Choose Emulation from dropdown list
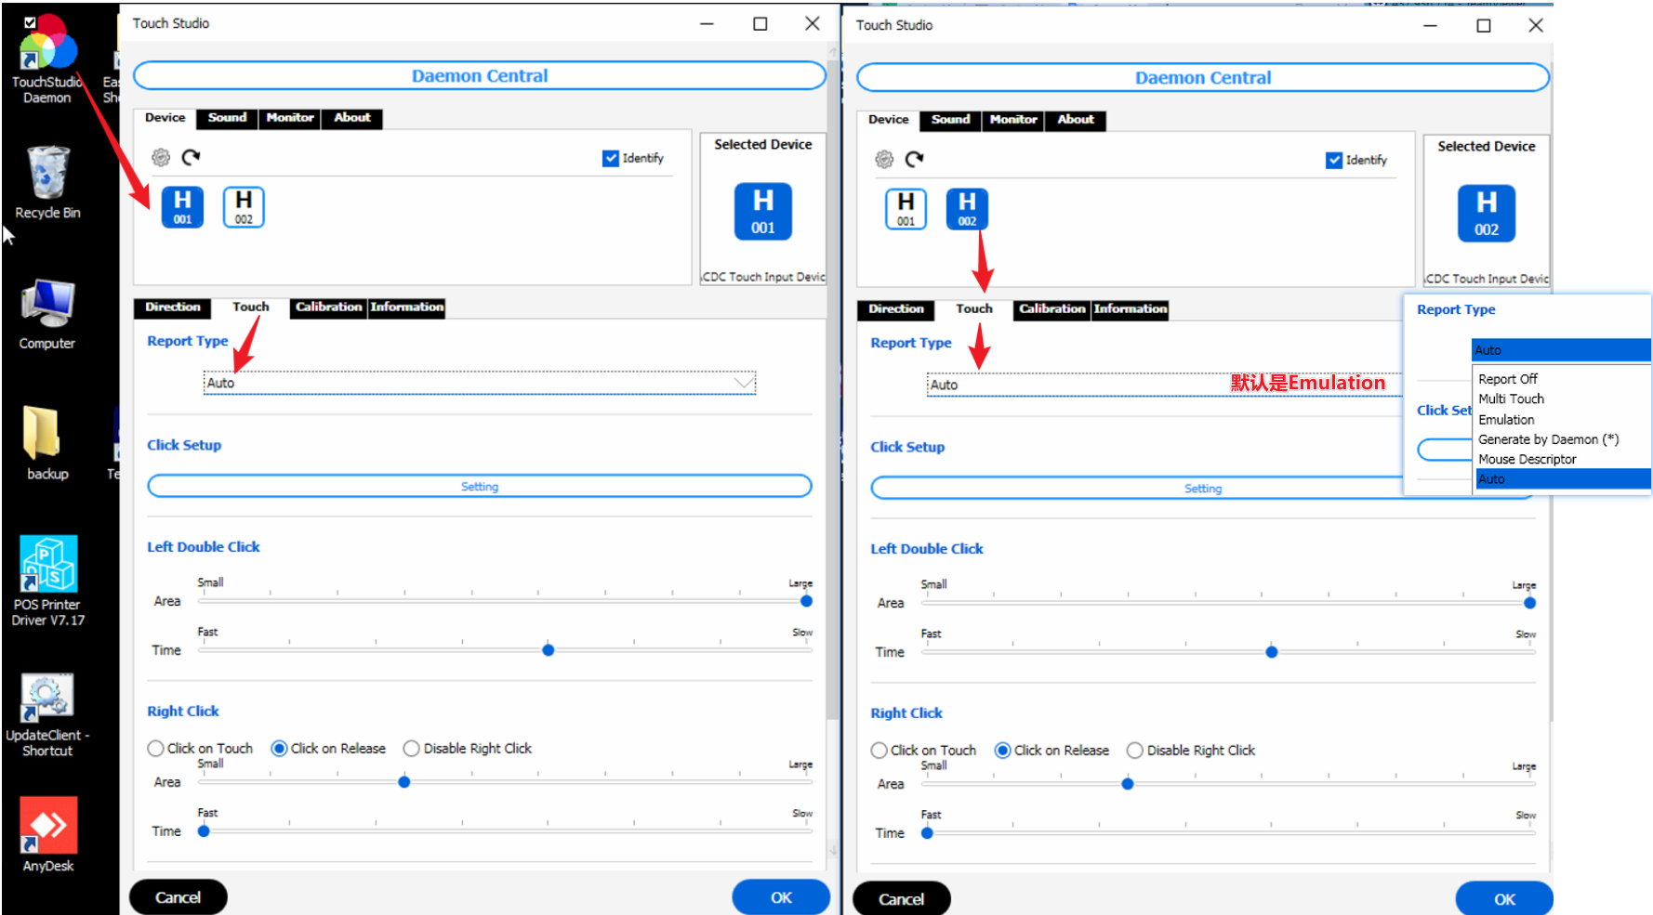Screen dimensions: 1653x915 click(1562, 419)
